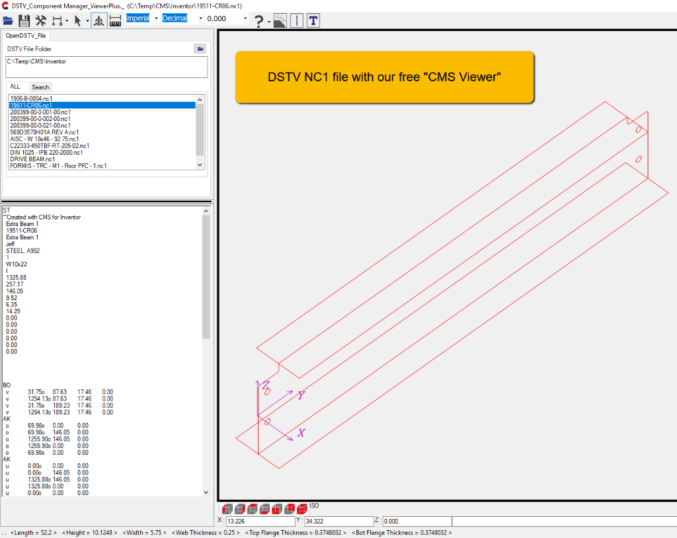
Task: Toggle the 3D axis orbit view icon
Action: tap(99, 20)
